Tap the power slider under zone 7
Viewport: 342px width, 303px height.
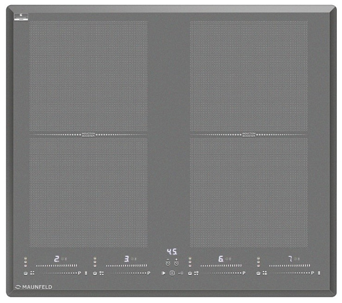290,265
